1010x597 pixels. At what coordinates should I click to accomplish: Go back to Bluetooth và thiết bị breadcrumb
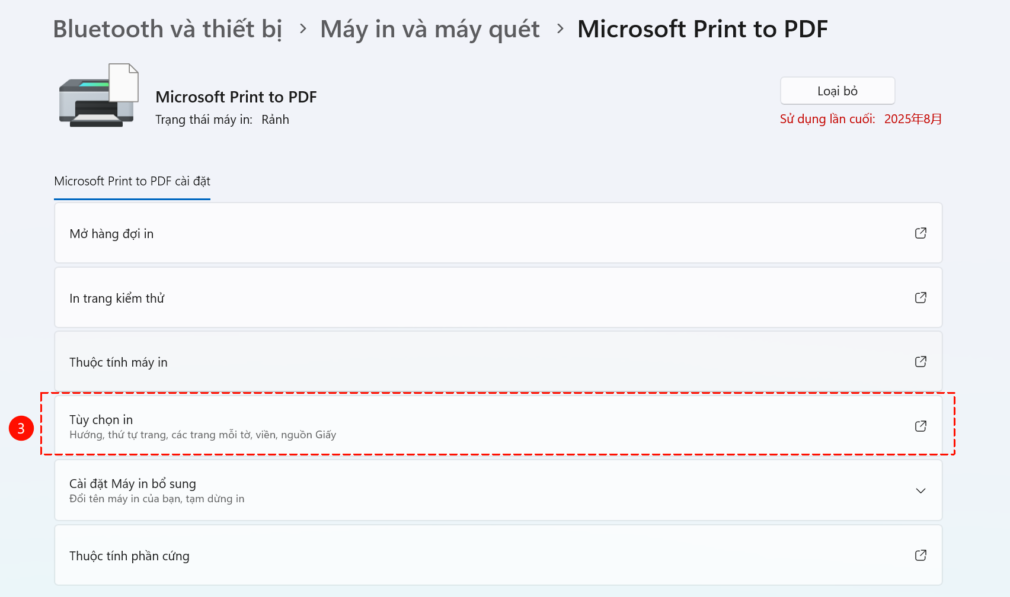tap(168, 29)
